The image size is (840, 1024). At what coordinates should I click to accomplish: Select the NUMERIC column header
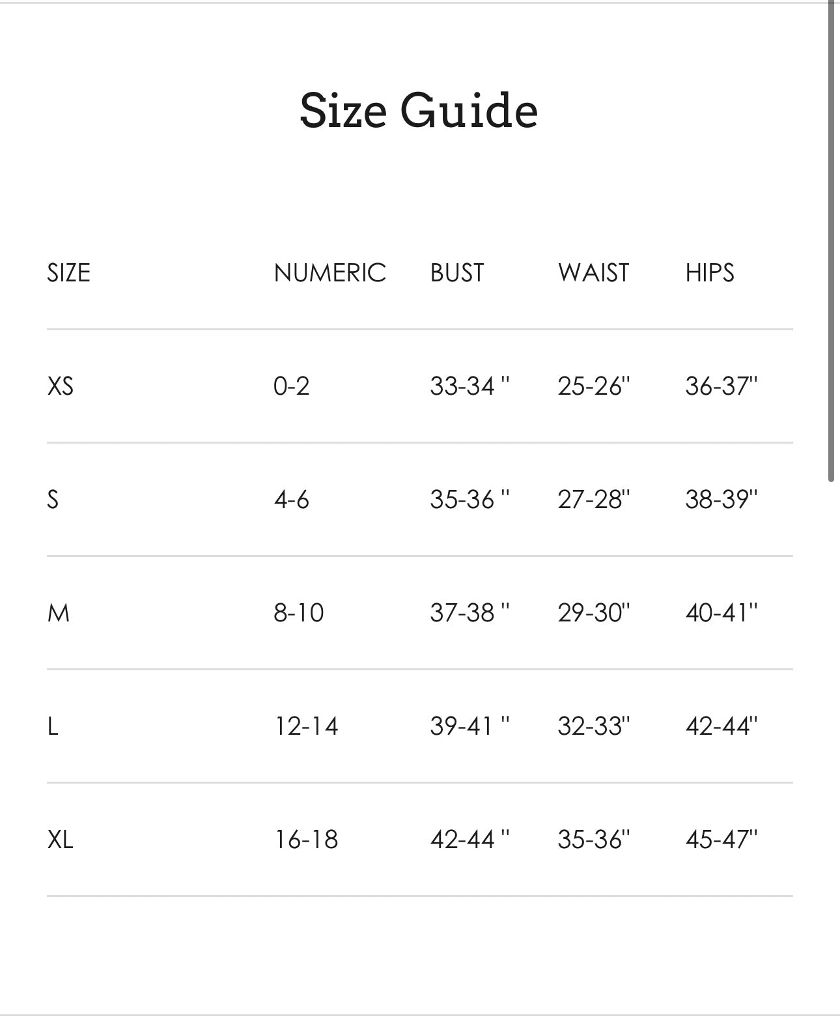click(330, 272)
